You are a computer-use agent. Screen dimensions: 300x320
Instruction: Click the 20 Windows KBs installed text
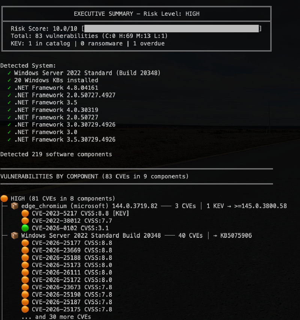coord(56,80)
